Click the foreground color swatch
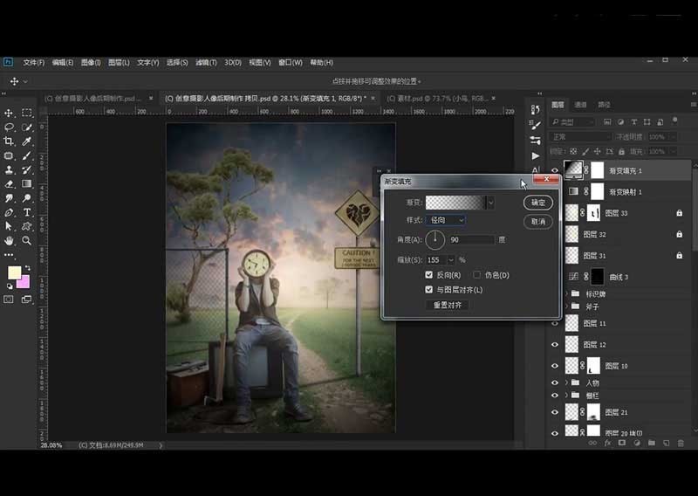The height and width of the screenshot is (496, 698). pyautogui.click(x=14, y=272)
